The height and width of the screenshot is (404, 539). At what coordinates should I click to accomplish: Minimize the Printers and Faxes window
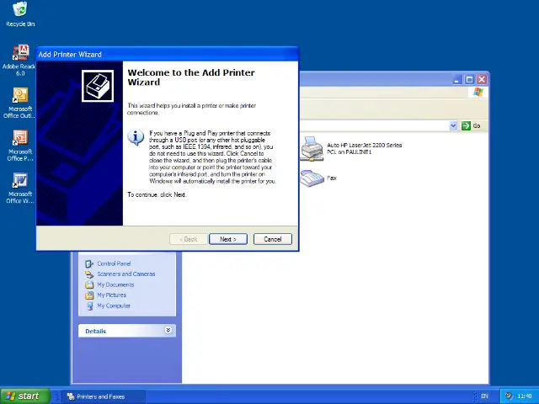pos(456,80)
